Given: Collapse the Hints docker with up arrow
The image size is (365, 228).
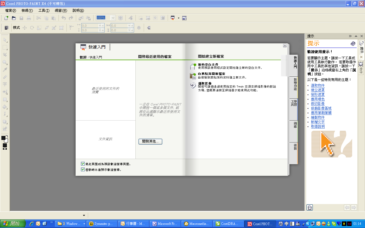Looking at the screenshot, I should (356, 36).
